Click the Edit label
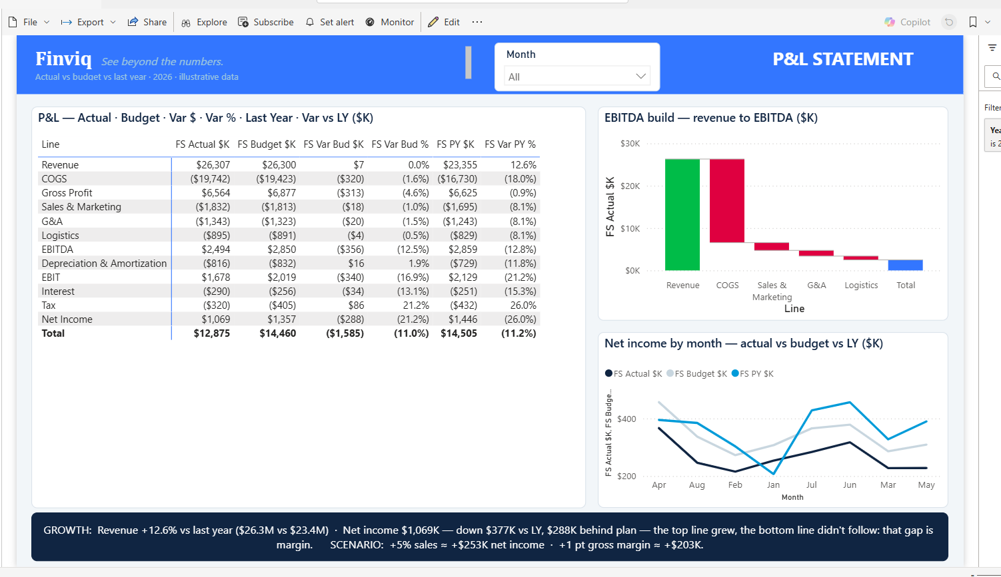1001x577 pixels. (452, 22)
